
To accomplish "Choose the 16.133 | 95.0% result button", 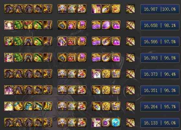I will [160, 123].
